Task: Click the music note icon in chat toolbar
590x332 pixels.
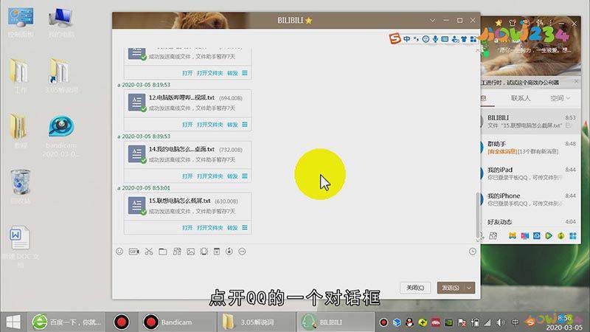Action: 229,252
